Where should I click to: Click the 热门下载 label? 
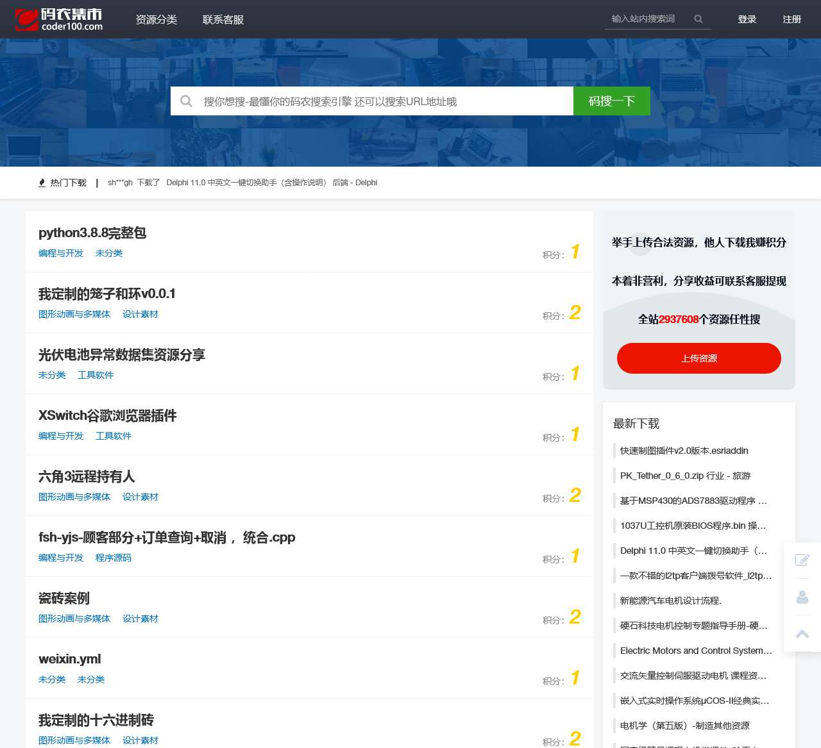click(x=68, y=183)
